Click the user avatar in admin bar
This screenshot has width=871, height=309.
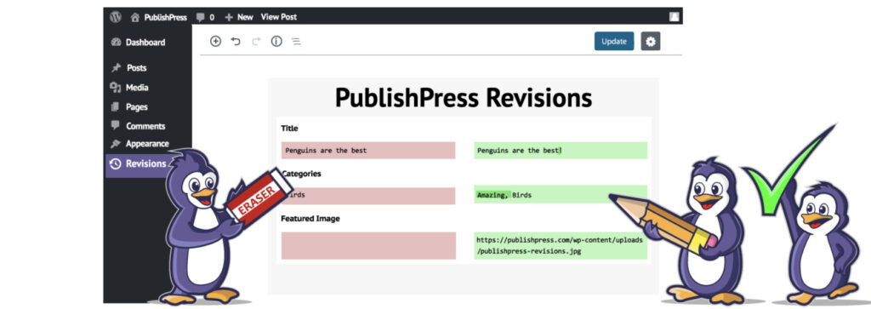[x=674, y=17]
